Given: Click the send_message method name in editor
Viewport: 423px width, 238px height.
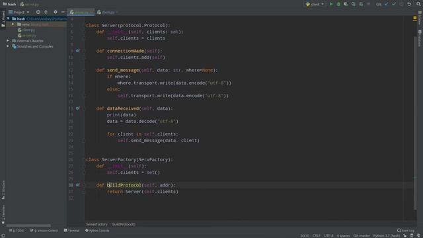Looking at the screenshot, I should pos(123,70).
